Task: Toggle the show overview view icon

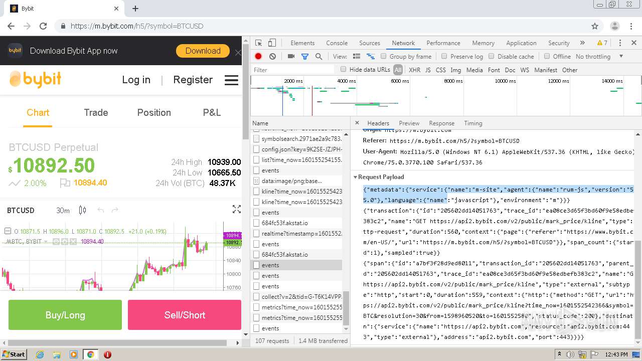Action: (x=371, y=57)
